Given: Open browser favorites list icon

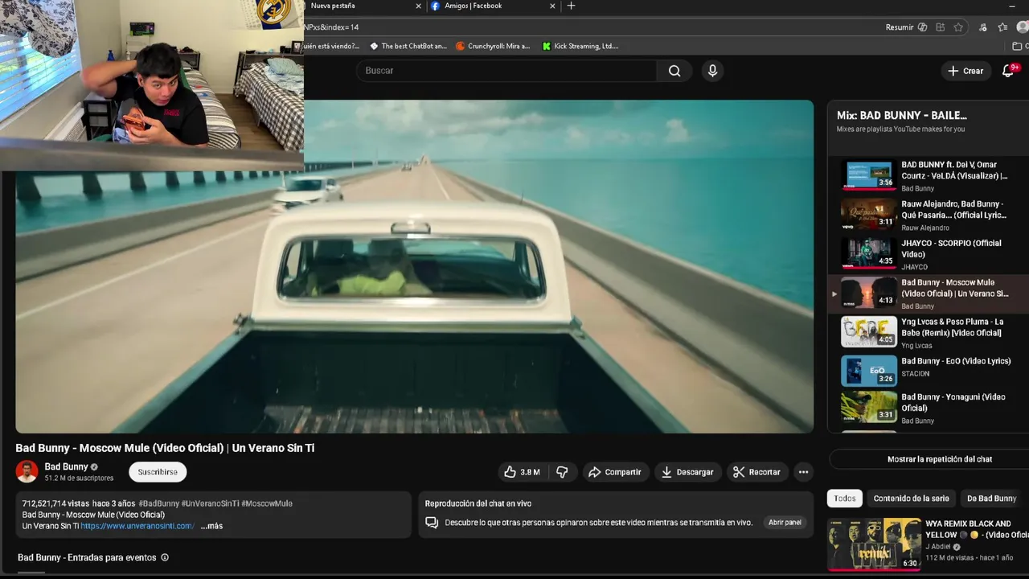Looking at the screenshot, I should click(x=1002, y=27).
